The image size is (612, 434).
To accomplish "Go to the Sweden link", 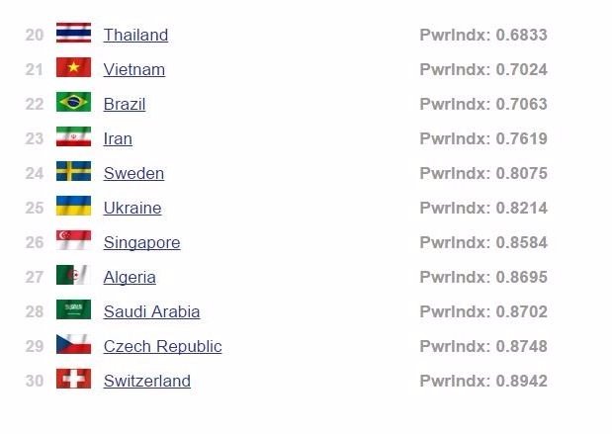I will [x=133, y=173].
